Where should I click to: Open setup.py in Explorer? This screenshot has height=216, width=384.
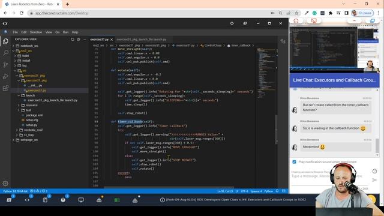31,125
